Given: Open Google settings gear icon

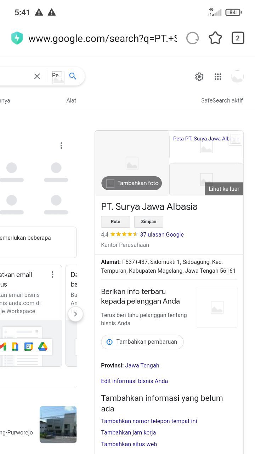Looking at the screenshot, I should 199,77.
